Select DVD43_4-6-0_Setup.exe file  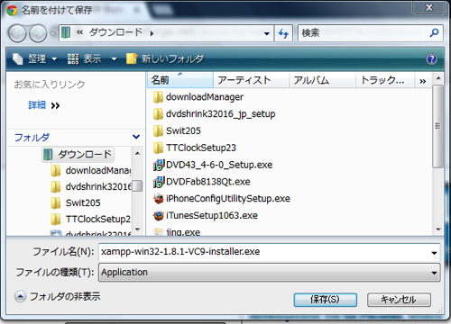tap(213, 165)
